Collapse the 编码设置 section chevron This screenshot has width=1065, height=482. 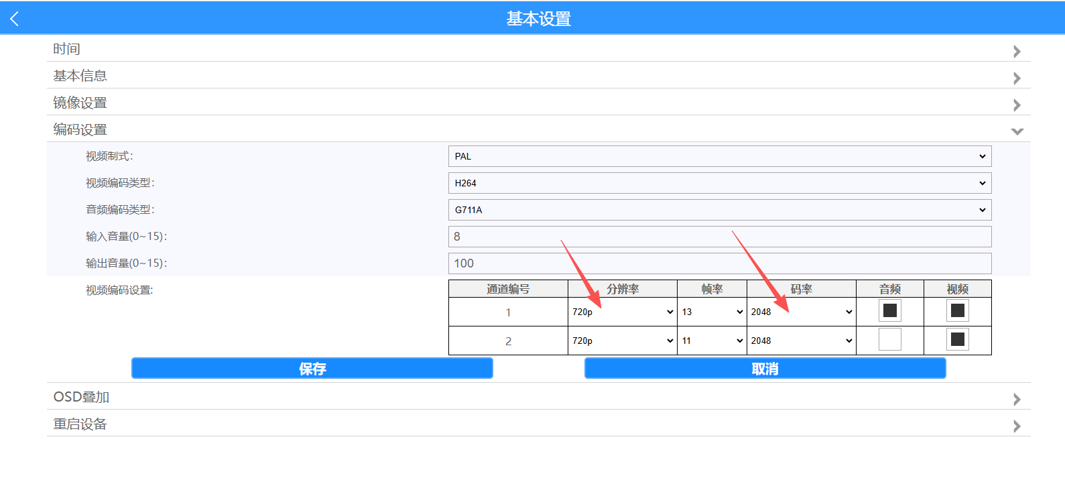pos(1016,131)
